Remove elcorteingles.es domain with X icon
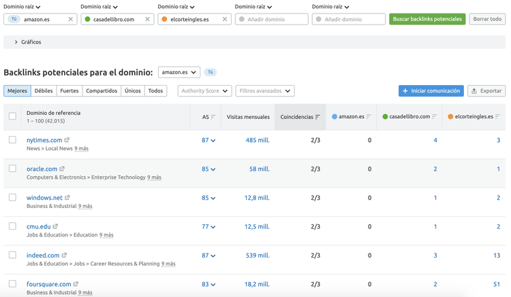The image size is (511, 297). click(x=225, y=19)
